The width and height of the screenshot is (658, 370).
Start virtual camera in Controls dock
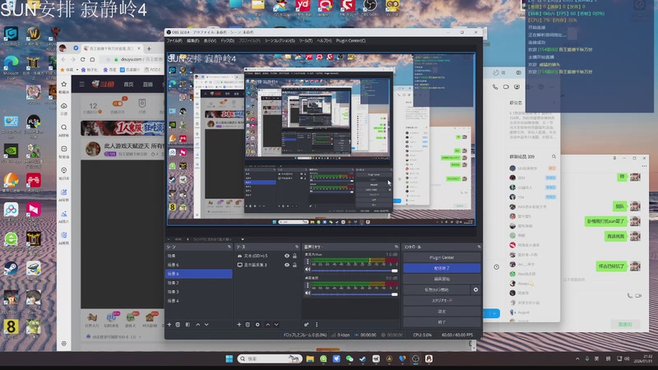437,290
